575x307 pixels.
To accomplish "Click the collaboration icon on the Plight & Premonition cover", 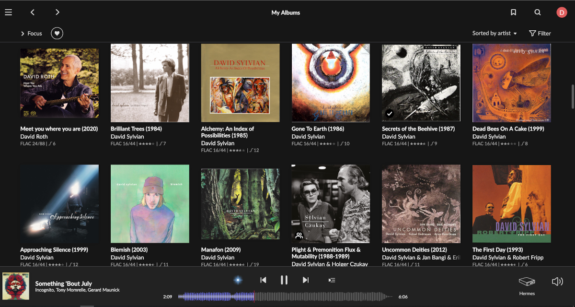I will tap(299, 236).
